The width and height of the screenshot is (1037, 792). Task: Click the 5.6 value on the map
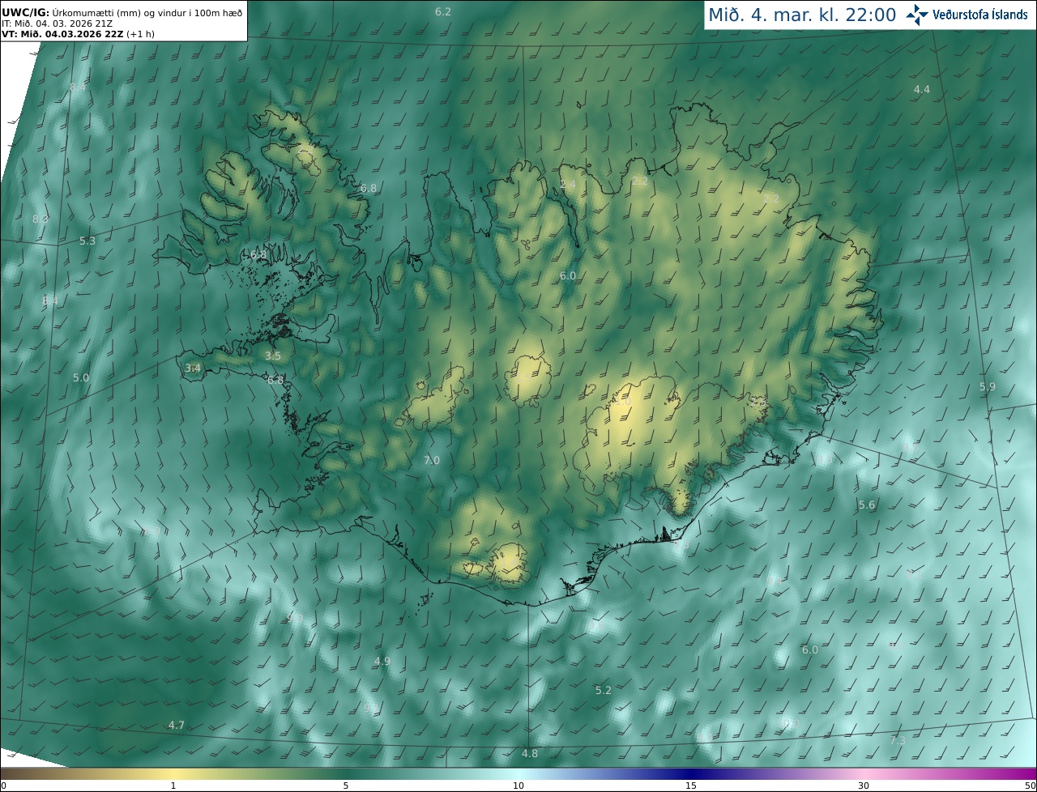click(x=867, y=505)
